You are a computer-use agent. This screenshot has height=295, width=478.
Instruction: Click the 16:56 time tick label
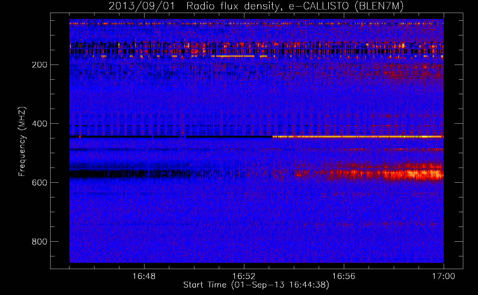[x=344, y=276]
